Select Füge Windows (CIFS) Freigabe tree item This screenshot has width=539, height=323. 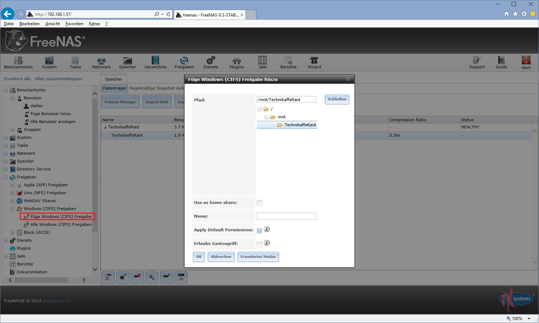point(57,217)
